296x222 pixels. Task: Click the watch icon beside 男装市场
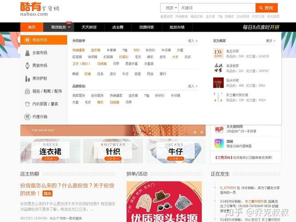[27, 65]
